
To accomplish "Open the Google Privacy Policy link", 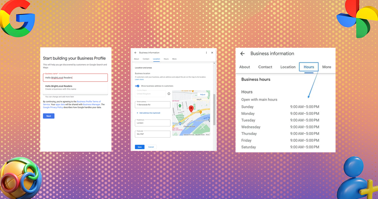I will [53, 108].
